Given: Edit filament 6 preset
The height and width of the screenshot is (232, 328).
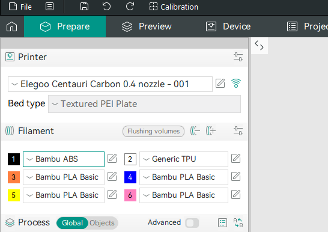Looking at the screenshot, I should pos(235,194).
